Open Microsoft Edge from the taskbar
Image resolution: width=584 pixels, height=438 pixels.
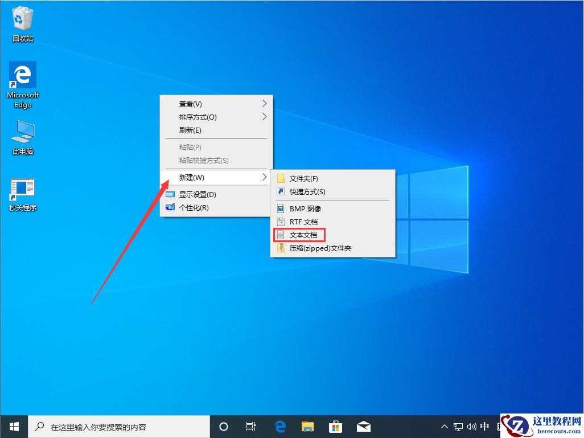[280, 426]
